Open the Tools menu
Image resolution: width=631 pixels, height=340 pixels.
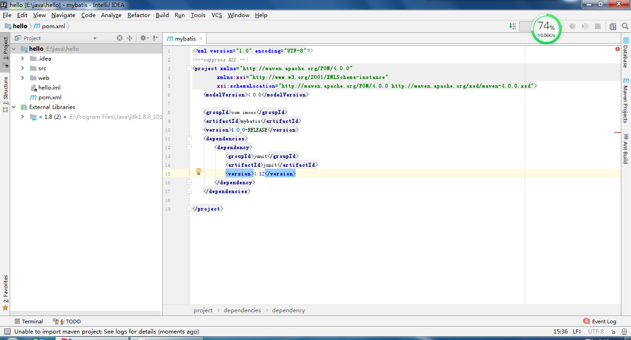[x=198, y=15]
